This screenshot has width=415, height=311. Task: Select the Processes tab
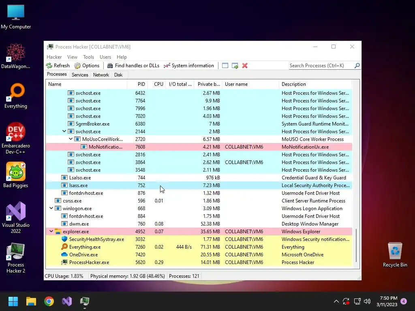pyautogui.click(x=57, y=75)
